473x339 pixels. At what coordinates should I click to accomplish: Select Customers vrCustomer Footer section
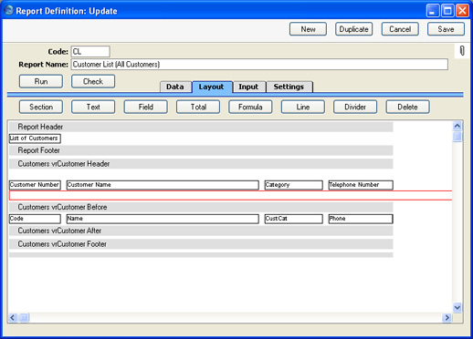tap(201, 244)
